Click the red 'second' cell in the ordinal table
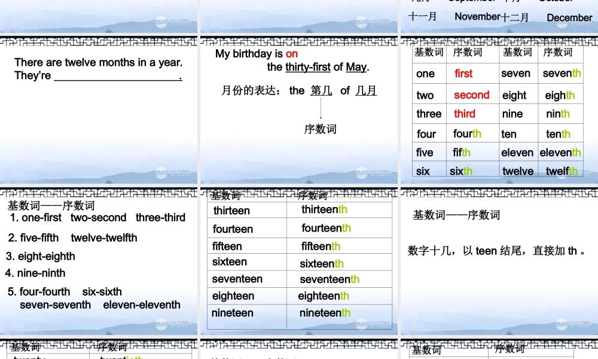 (x=472, y=95)
